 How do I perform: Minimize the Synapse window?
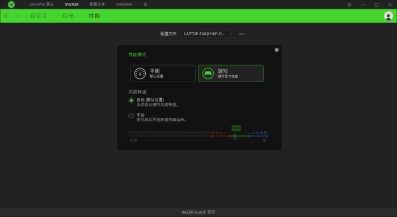363,5
